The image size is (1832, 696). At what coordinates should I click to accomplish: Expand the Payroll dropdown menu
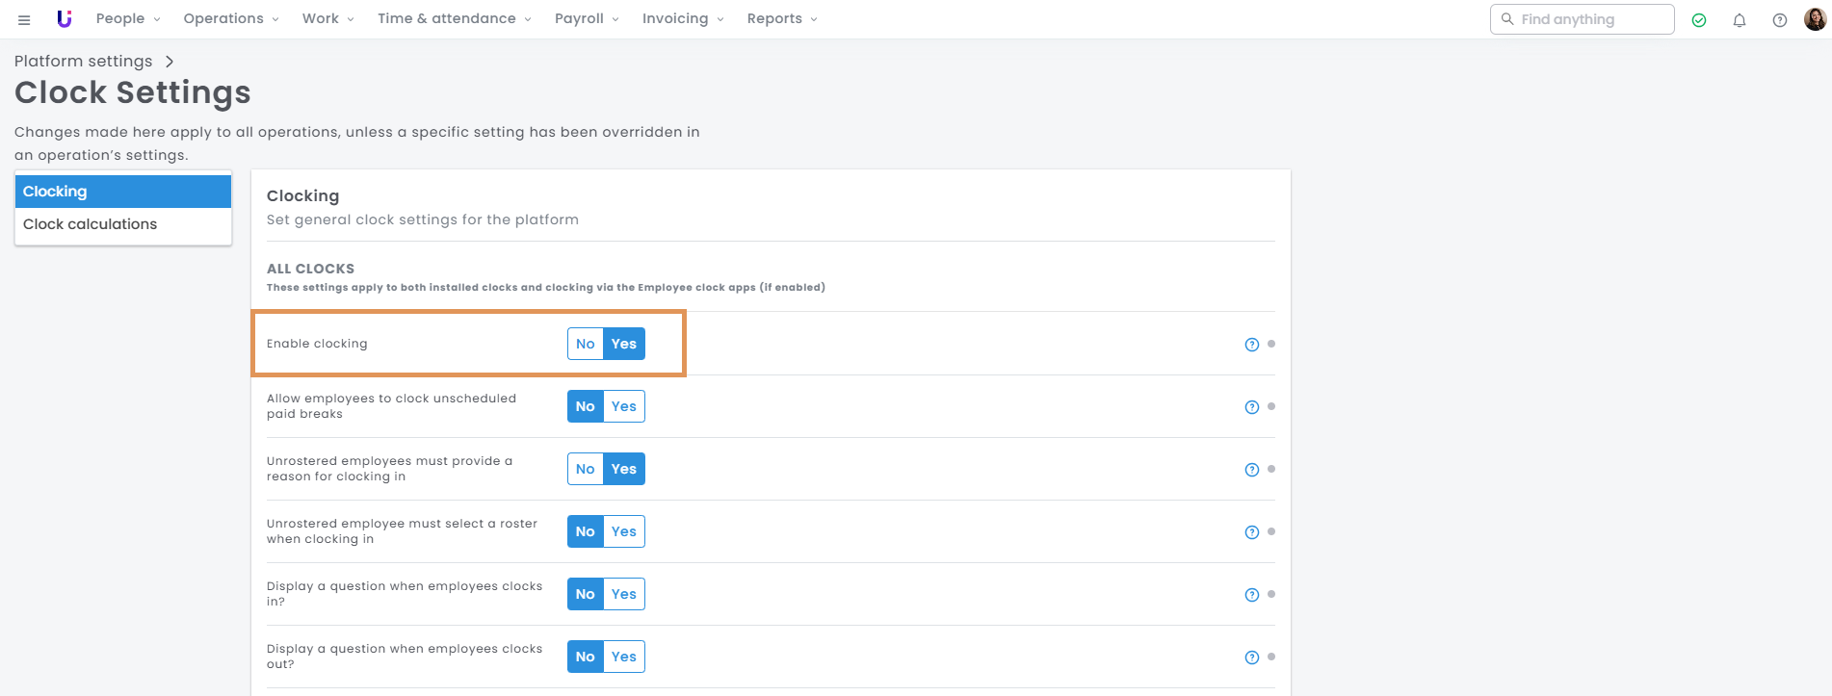click(x=587, y=19)
